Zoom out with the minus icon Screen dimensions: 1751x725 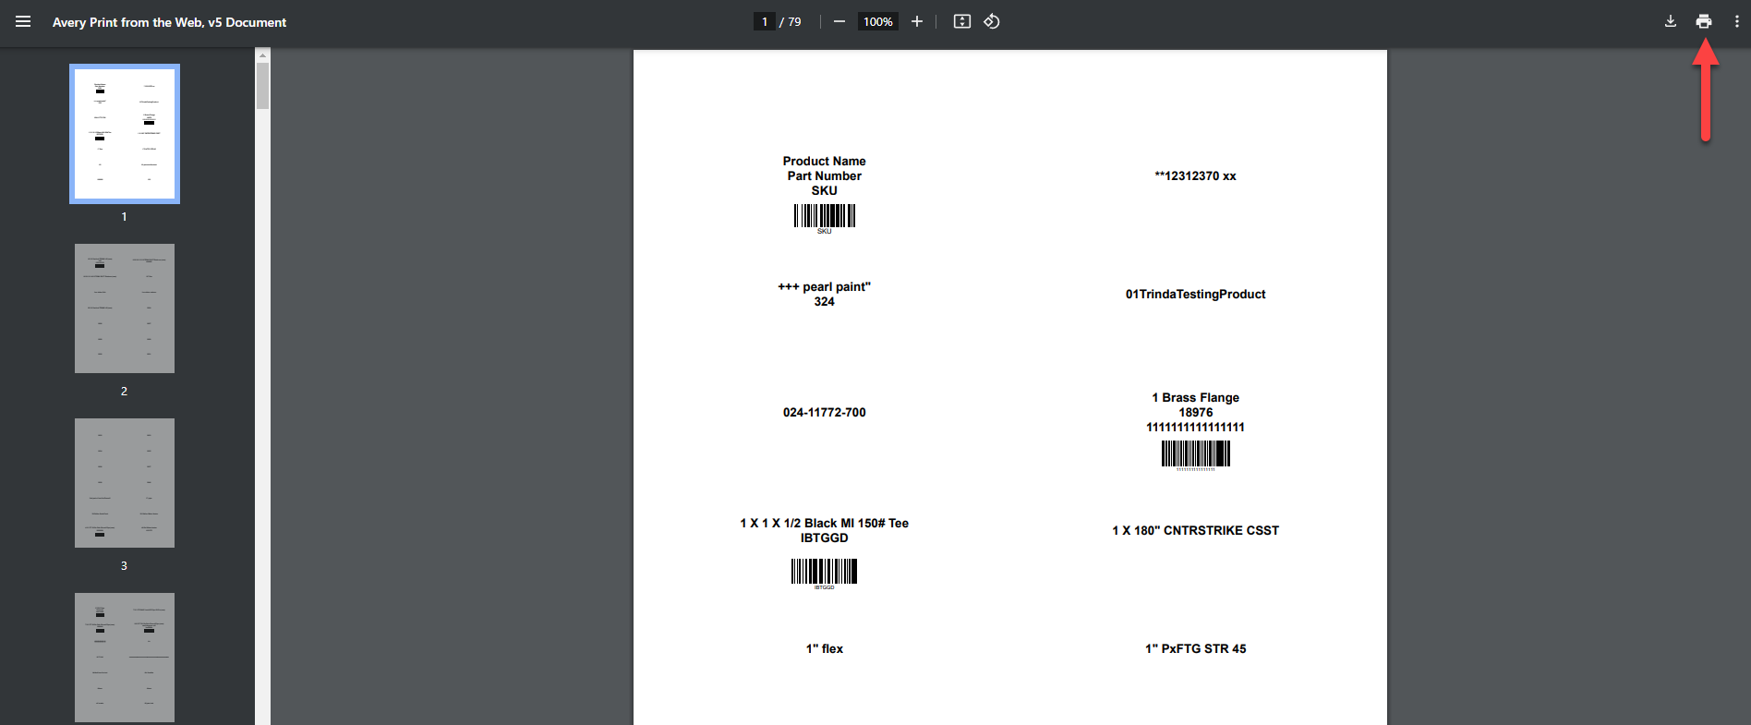(839, 21)
